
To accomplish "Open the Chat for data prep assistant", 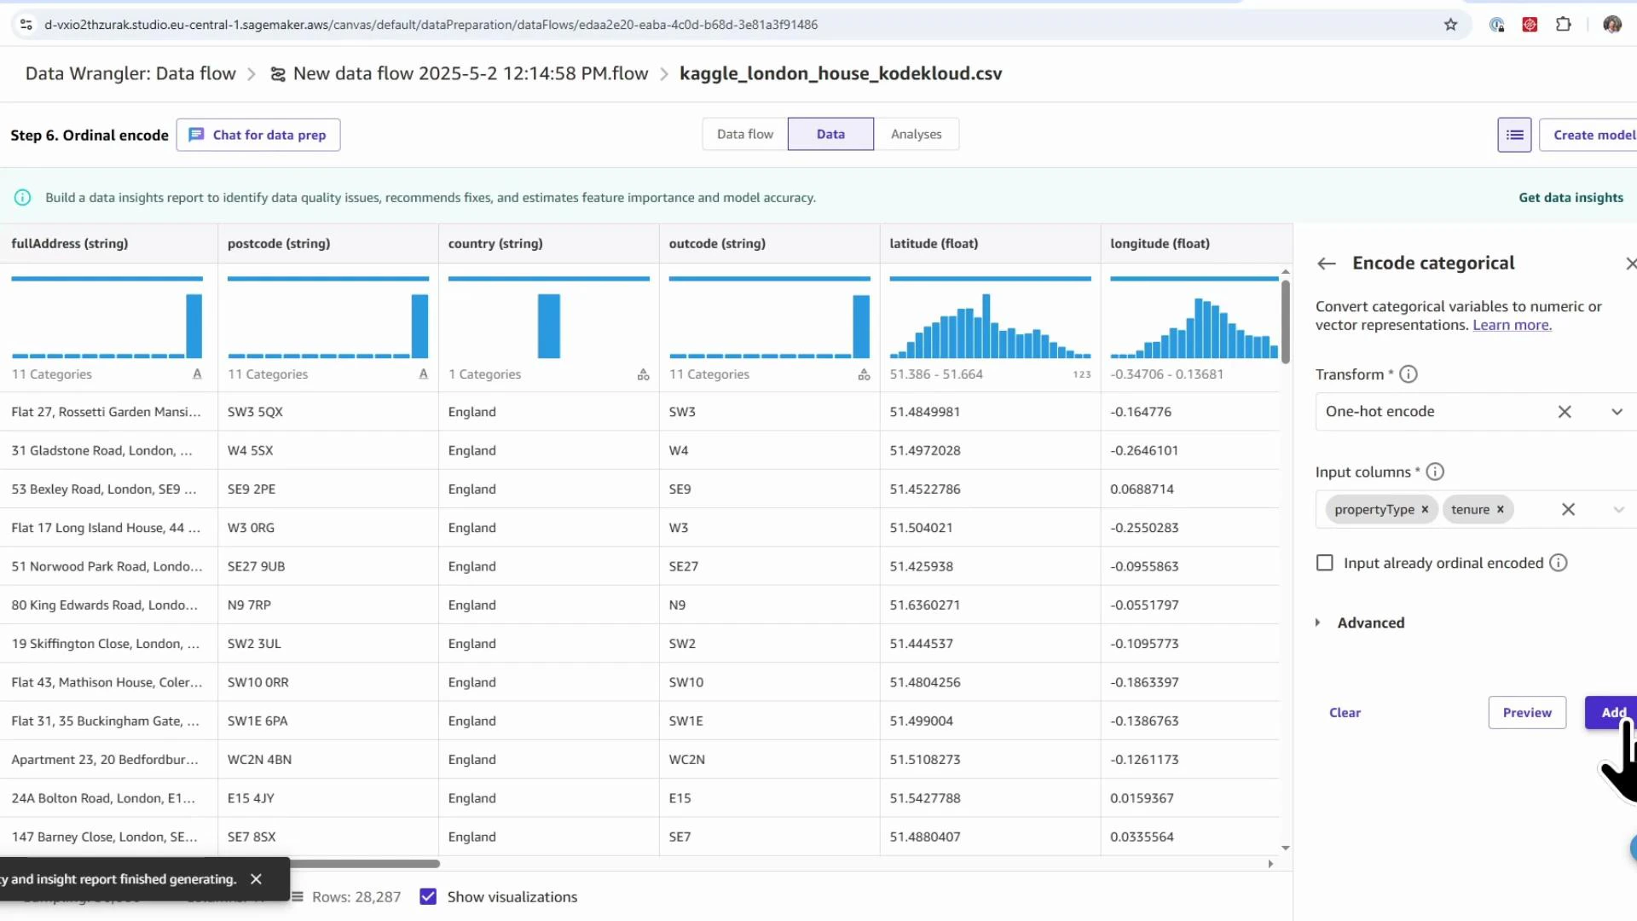I will (x=257, y=135).
